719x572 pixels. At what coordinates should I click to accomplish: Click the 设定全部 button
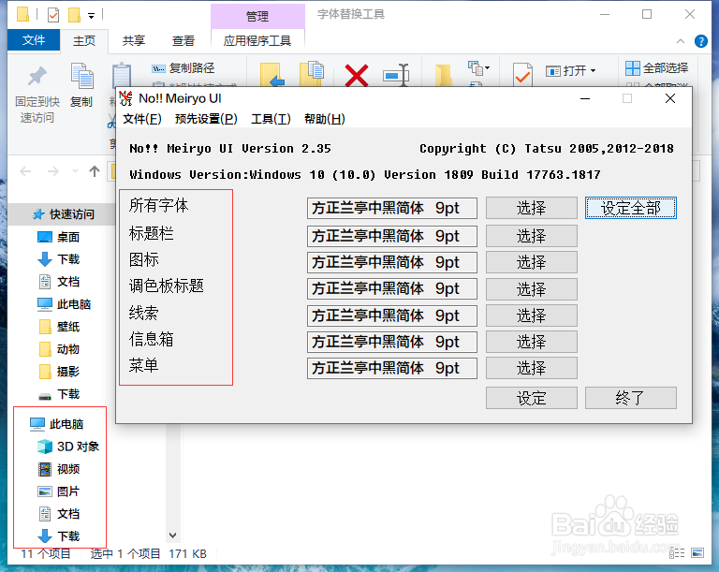tap(630, 208)
